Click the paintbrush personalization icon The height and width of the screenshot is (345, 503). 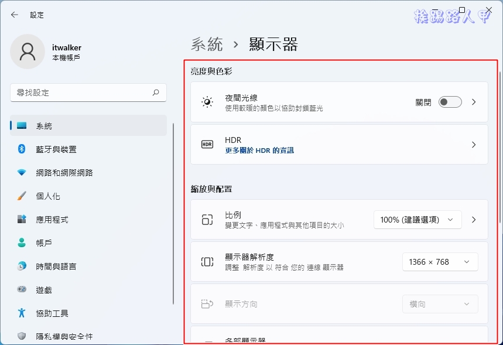(x=22, y=196)
